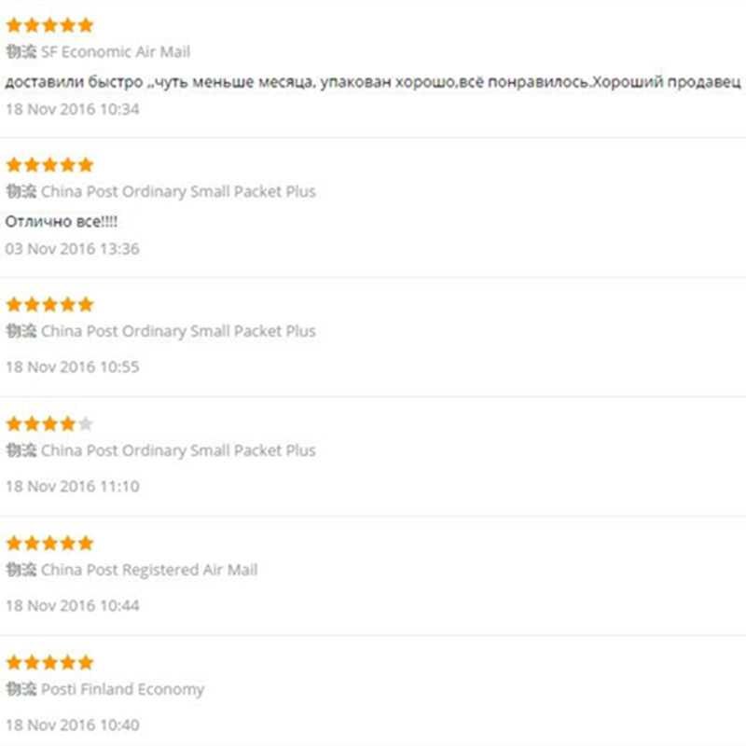Click the date '03 Nov 2016 13:36'
This screenshot has height=746, width=746.
72,249
